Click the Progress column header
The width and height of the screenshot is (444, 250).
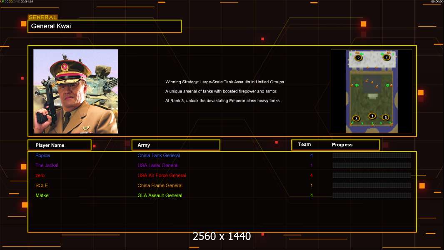[x=342, y=145]
